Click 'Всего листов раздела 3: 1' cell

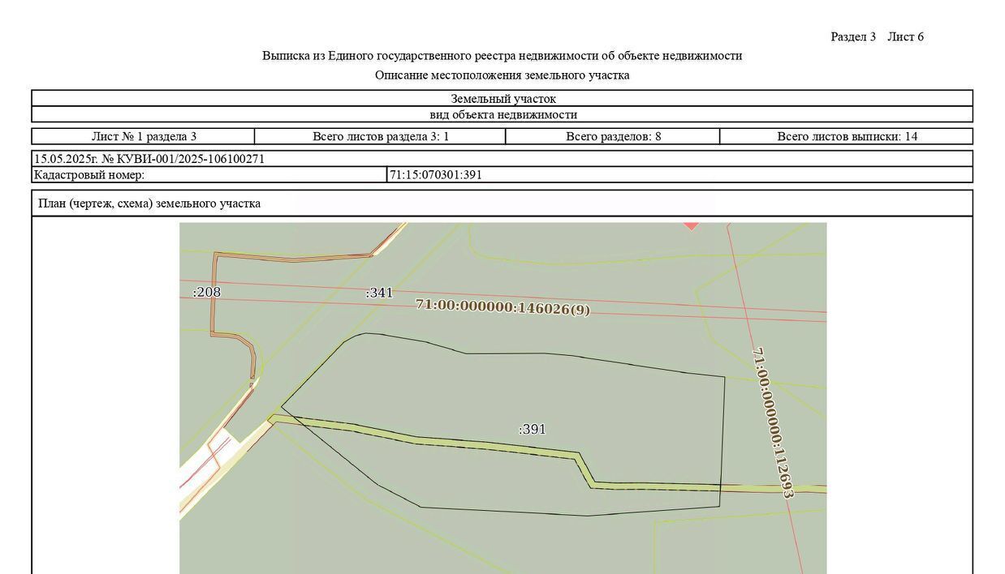tap(381, 136)
